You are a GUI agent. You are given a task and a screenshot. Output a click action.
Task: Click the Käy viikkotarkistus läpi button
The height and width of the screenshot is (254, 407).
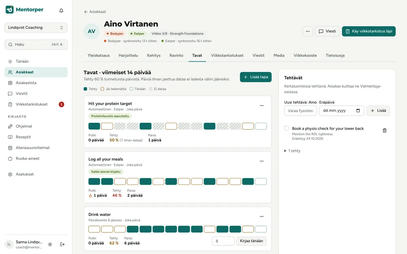coord(369,31)
